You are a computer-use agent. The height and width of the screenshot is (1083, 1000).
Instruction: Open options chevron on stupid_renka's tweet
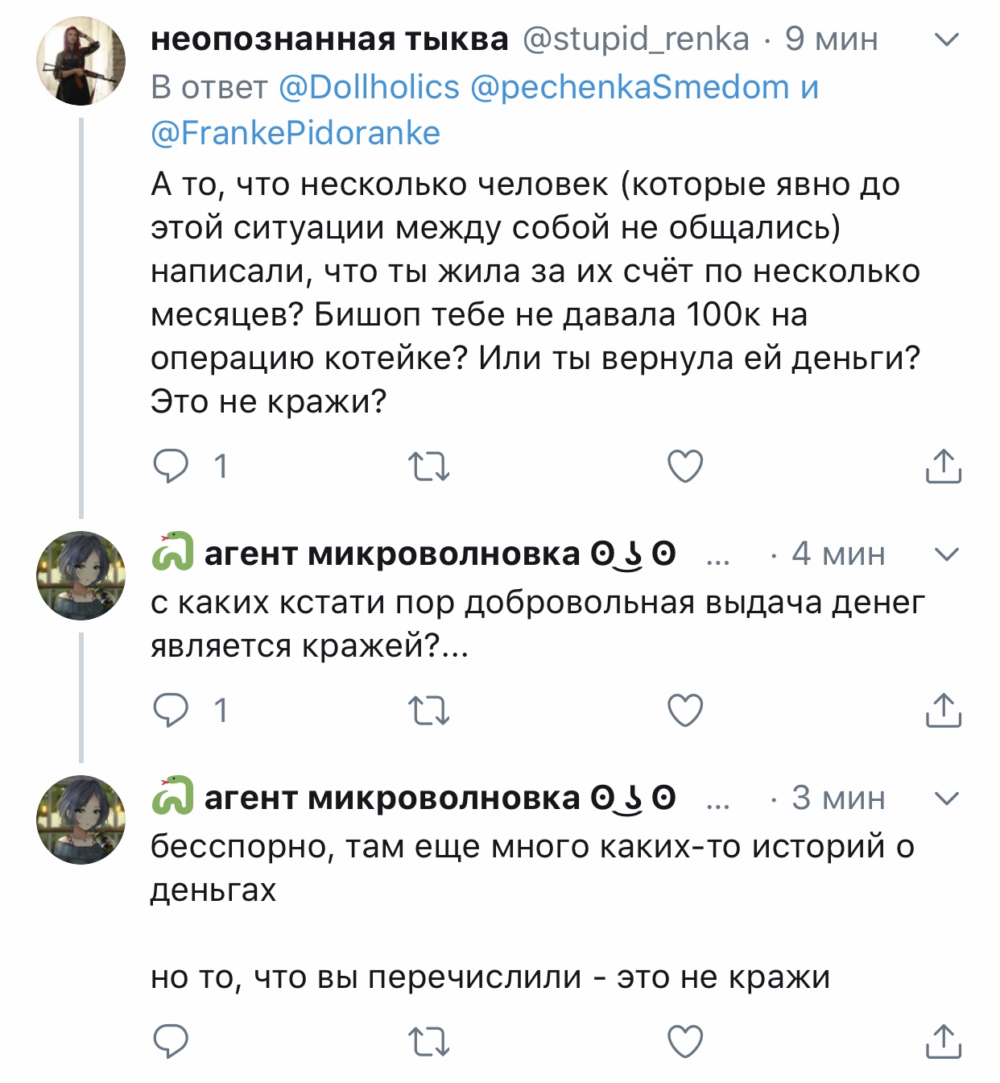point(948,39)
